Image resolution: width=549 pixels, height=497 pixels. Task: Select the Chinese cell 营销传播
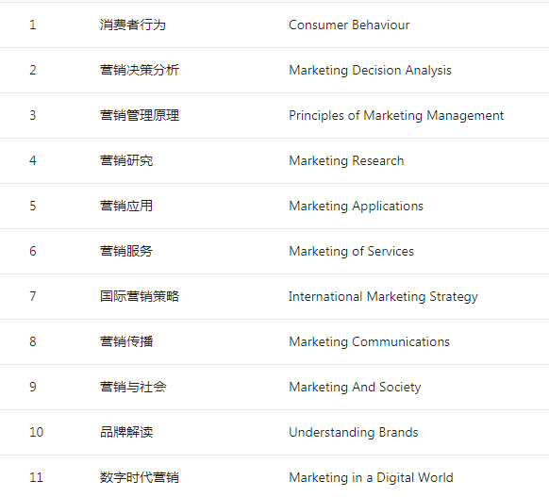point(126,341)
